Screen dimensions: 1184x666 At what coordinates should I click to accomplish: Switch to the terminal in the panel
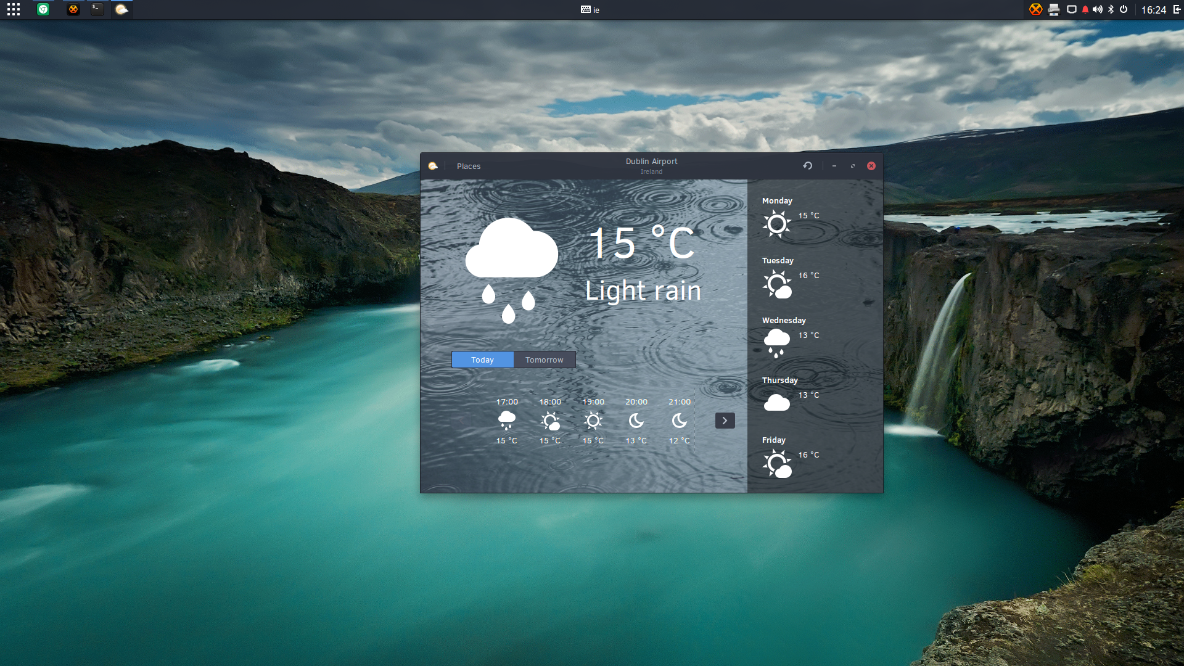[97, 9]
